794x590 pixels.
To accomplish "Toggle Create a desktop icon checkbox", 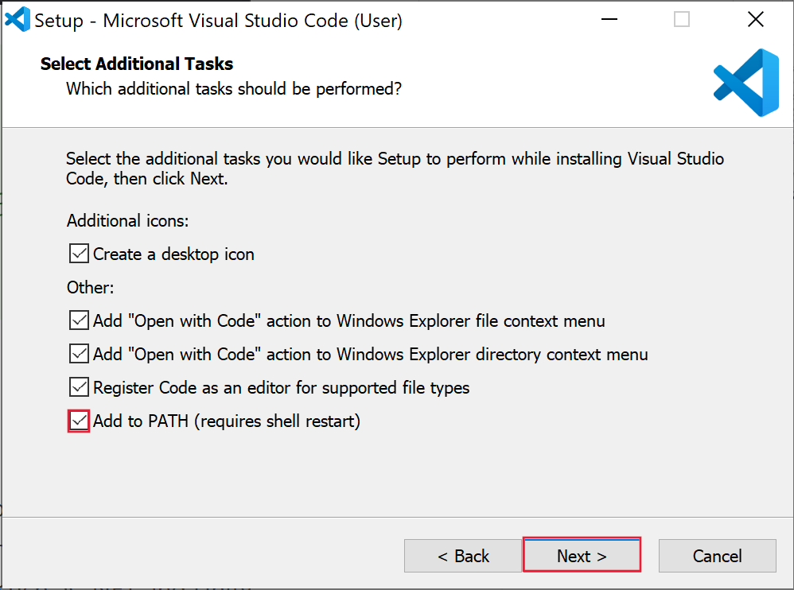I will tap(79, 254).
